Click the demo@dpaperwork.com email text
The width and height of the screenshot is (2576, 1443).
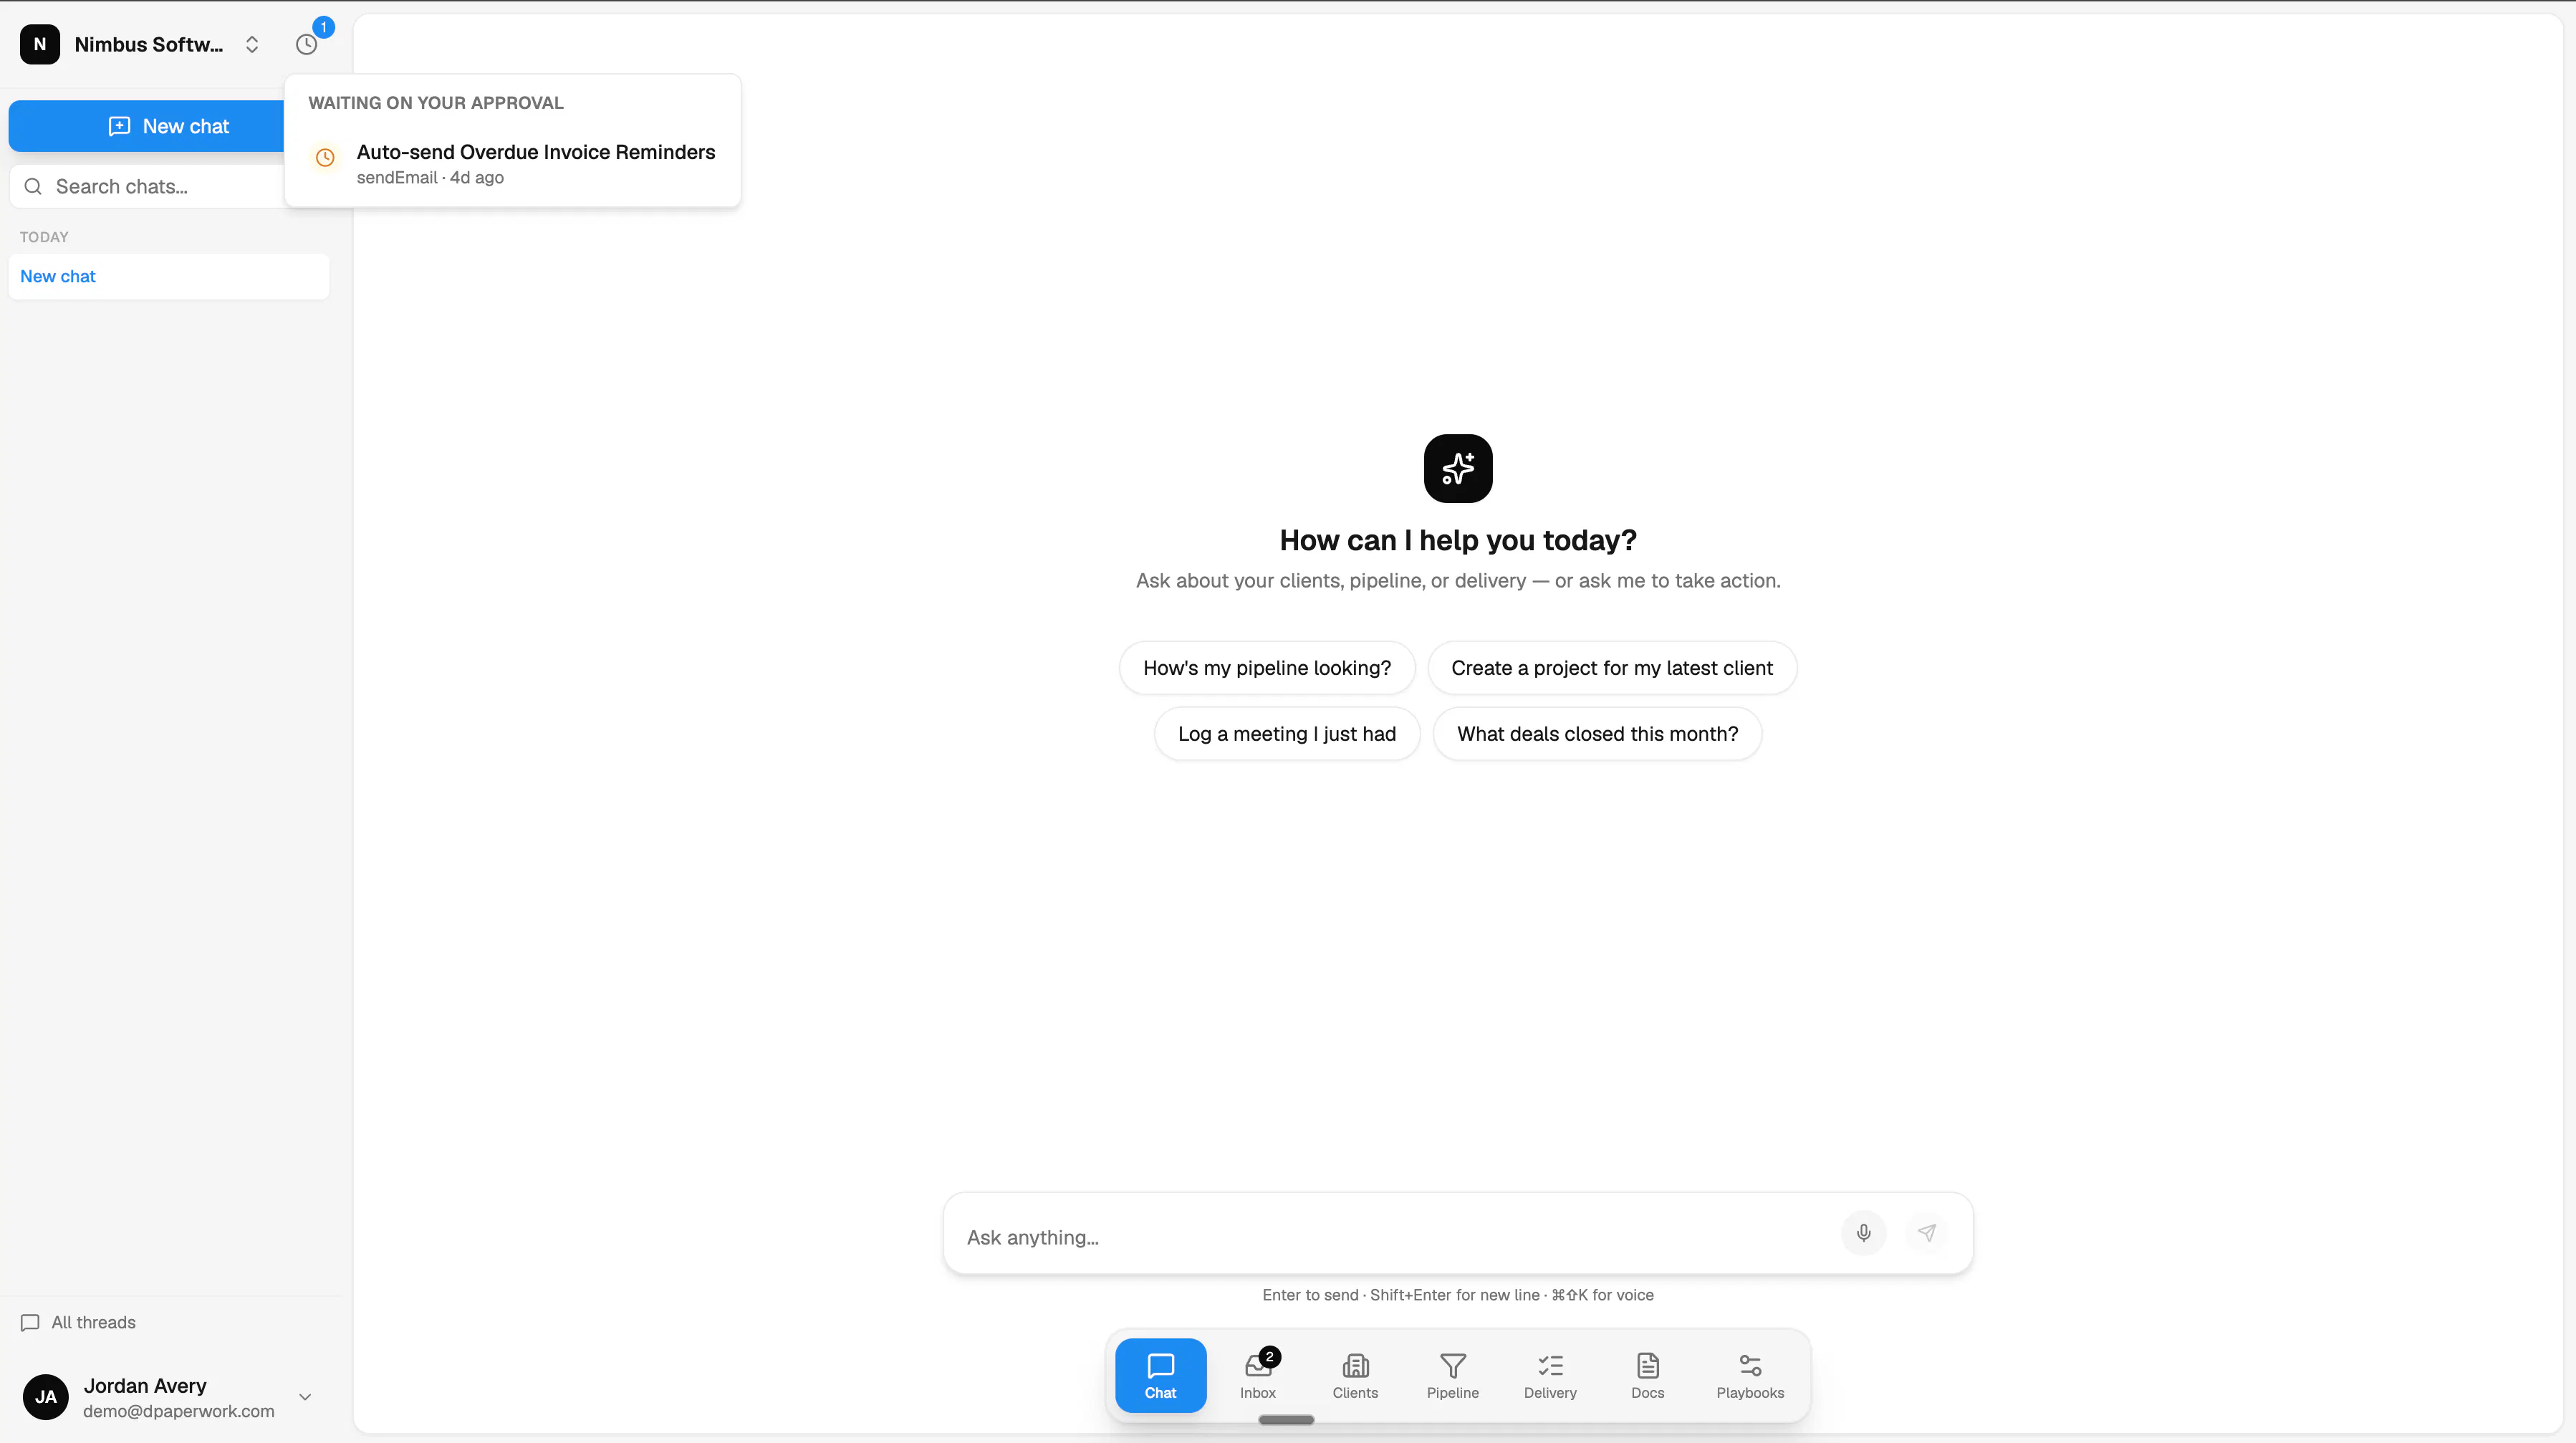click(179, 1411)
